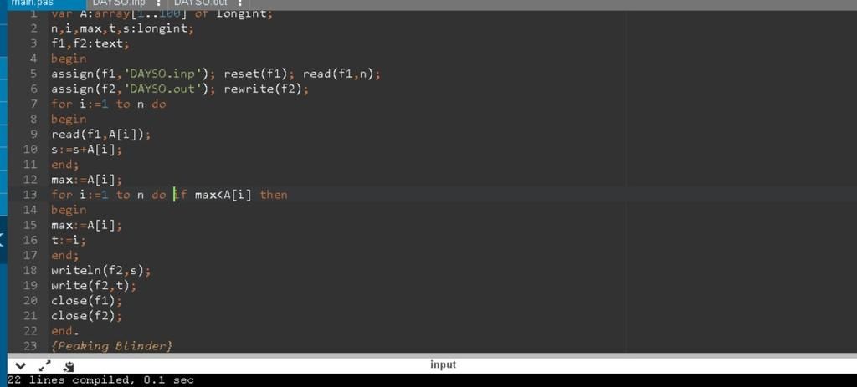Select the input label in the console bar

[443, 364]
